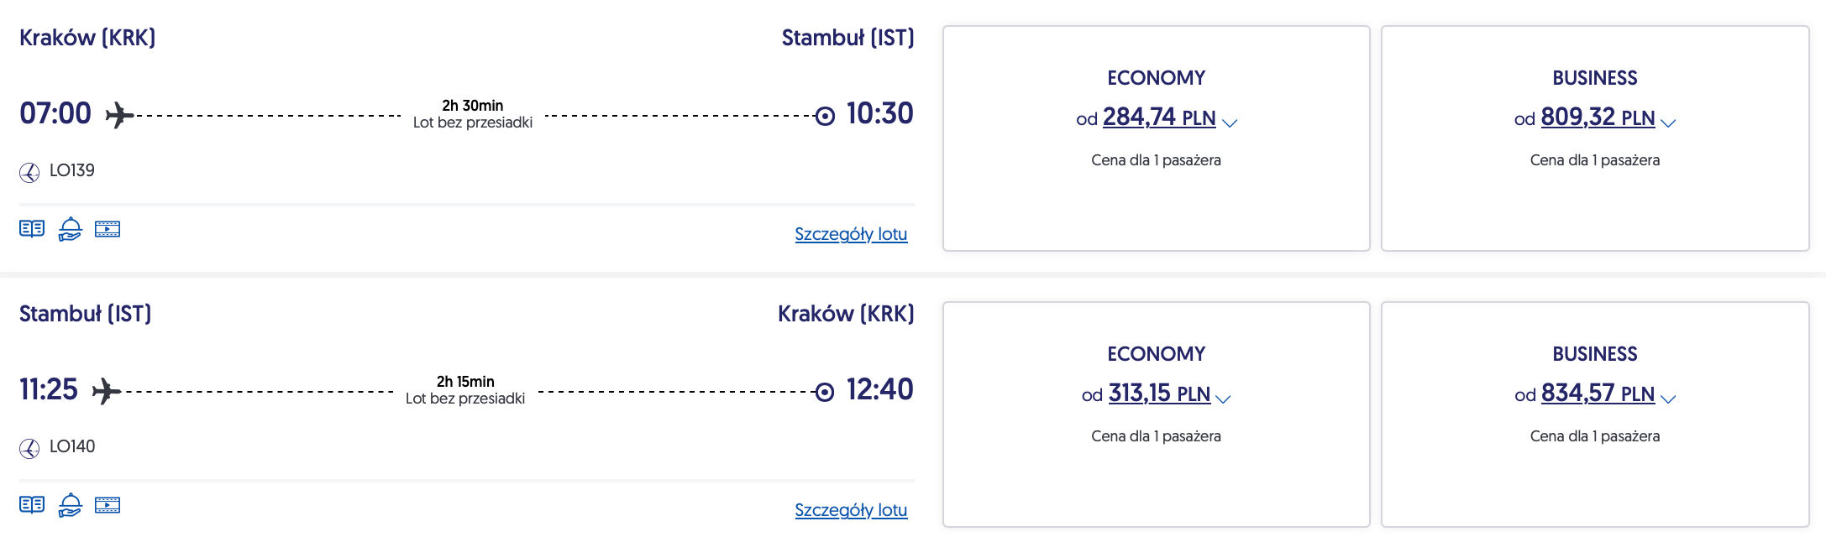Select Economy card for Stambuł to Kraków
Viewport: 1826px width, 542px height.
1156,478
